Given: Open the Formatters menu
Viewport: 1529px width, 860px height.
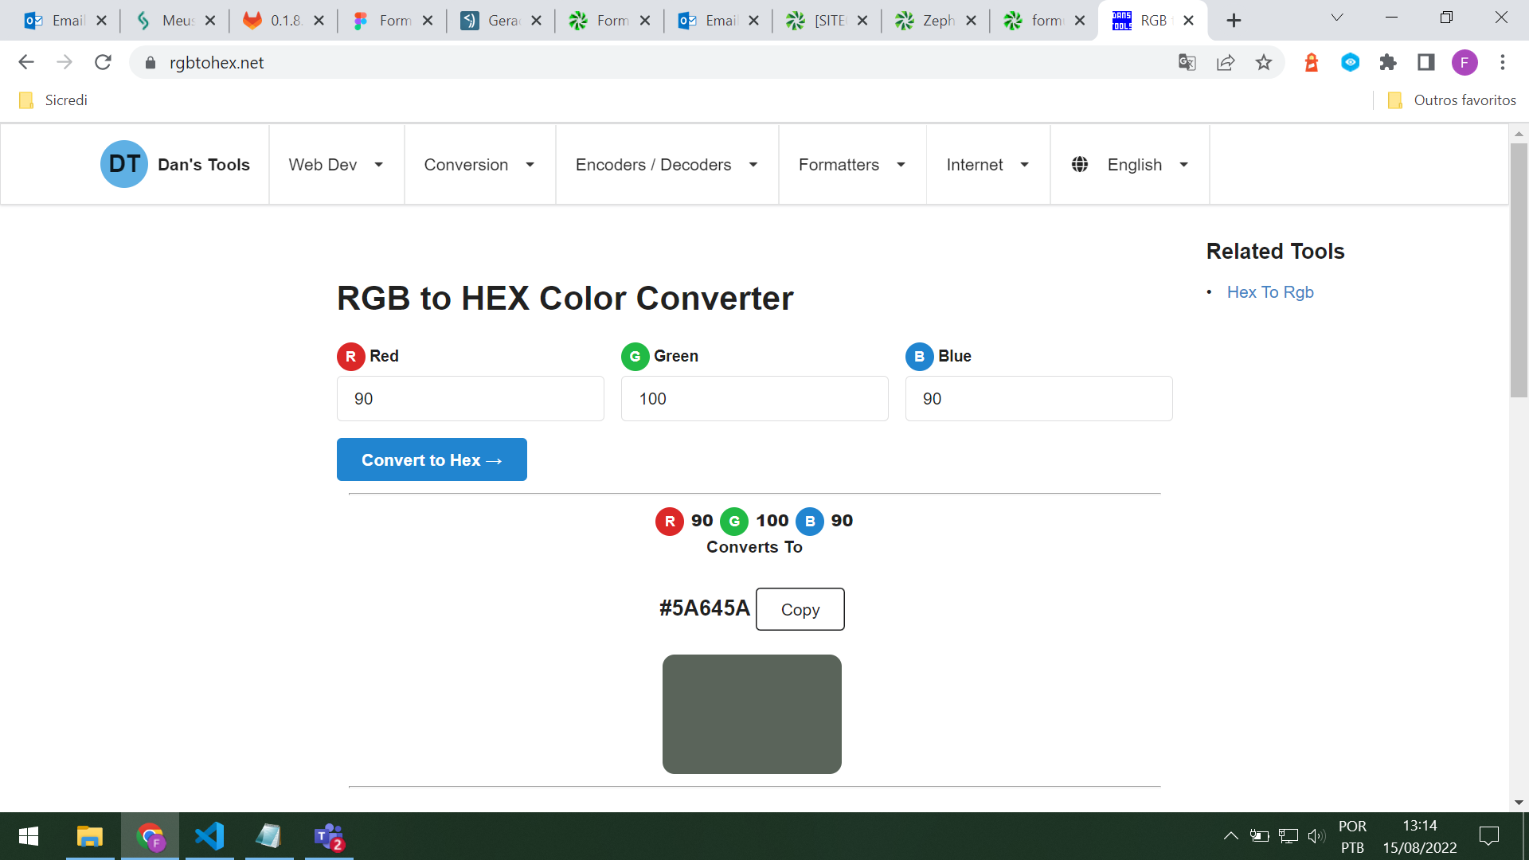Looking at the screenshot, I should coord(852,165).
